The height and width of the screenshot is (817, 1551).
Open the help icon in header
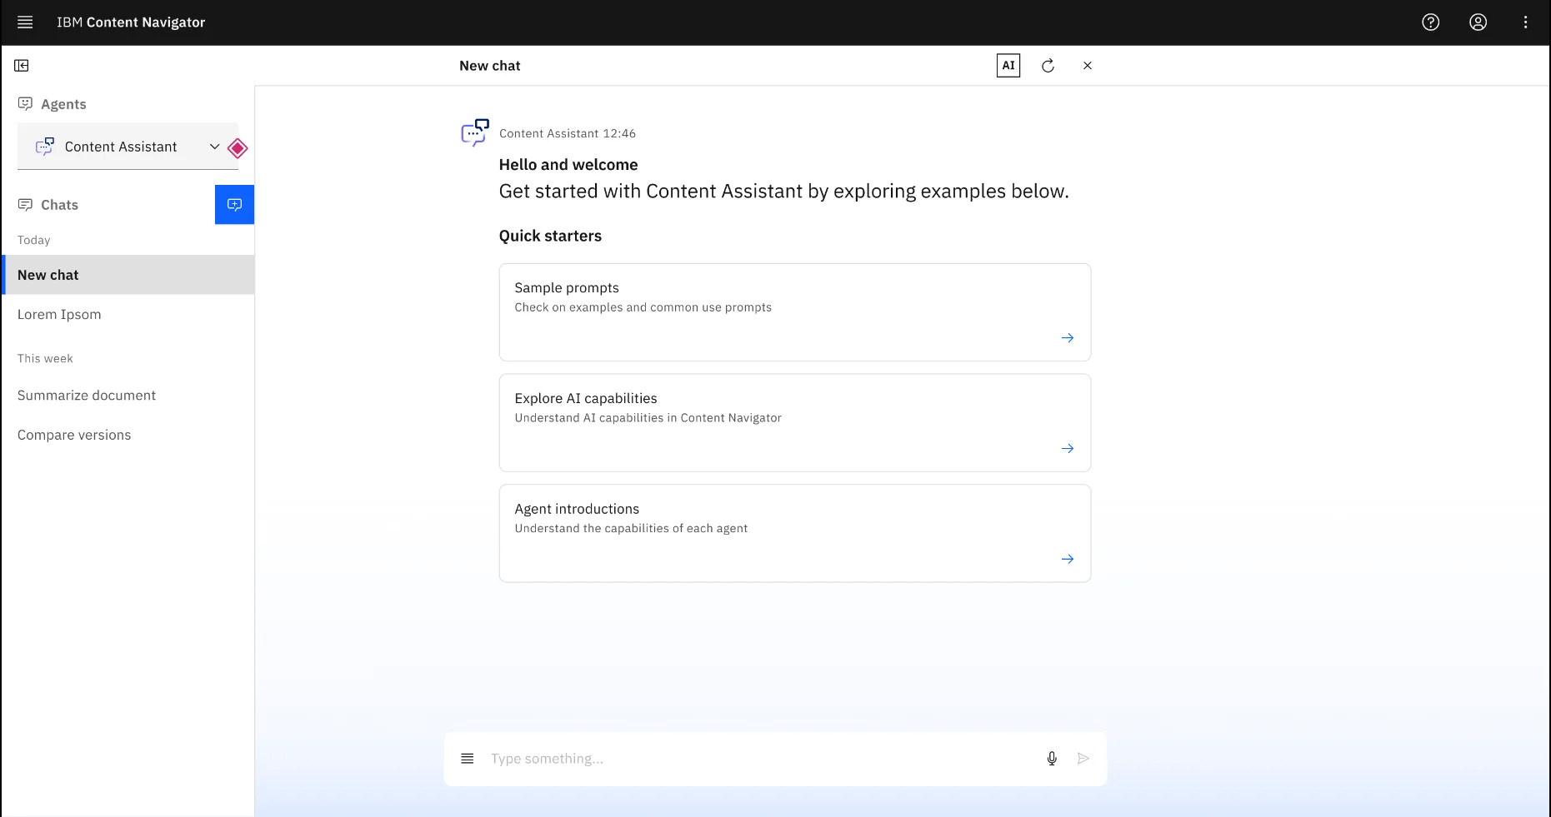[1430, 22]
